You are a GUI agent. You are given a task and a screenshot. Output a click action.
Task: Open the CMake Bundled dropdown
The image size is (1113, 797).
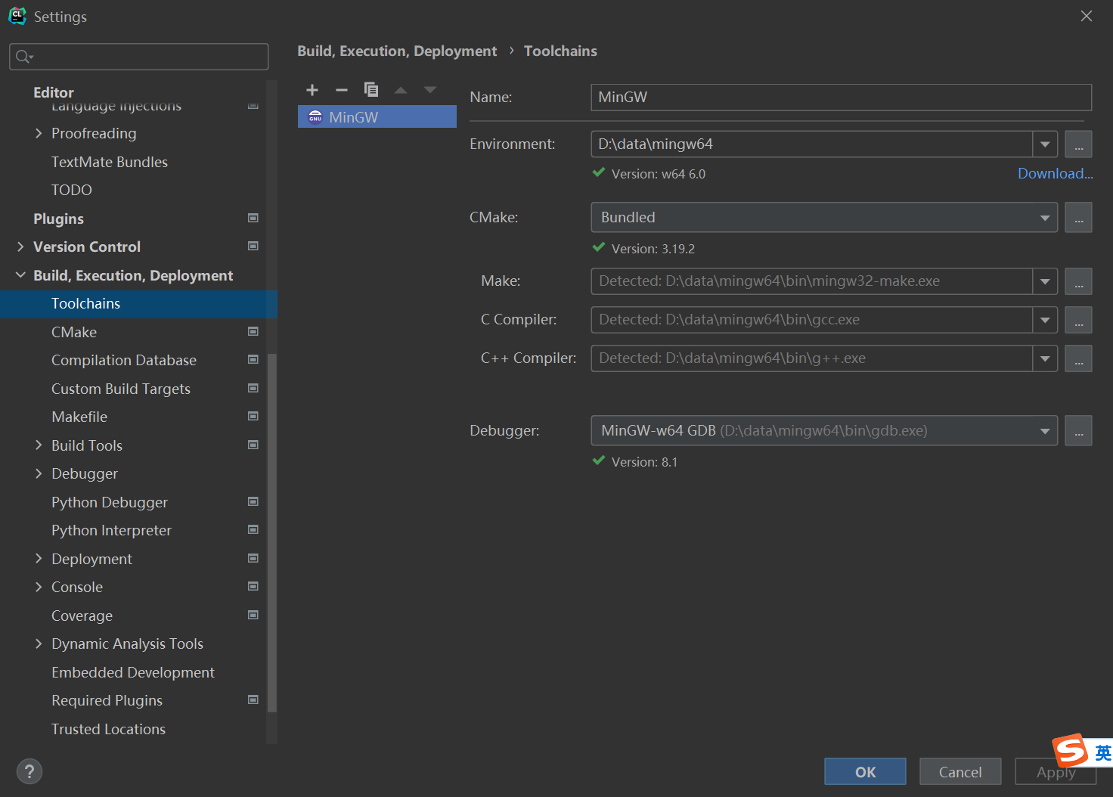(x=1045, y=218)
